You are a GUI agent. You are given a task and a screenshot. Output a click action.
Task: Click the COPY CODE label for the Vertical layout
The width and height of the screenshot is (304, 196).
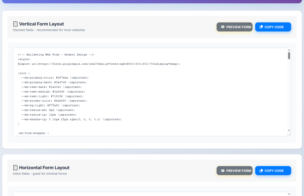pyautogui.click(x=274, y=27)
